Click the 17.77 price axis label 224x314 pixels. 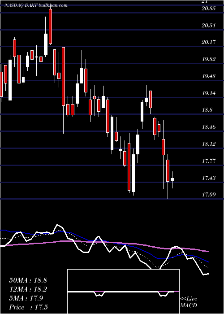[x=209, y=161]
